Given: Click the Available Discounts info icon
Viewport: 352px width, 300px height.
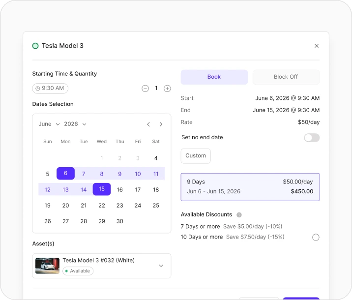Looking at the screenshot, I should 239,214.
